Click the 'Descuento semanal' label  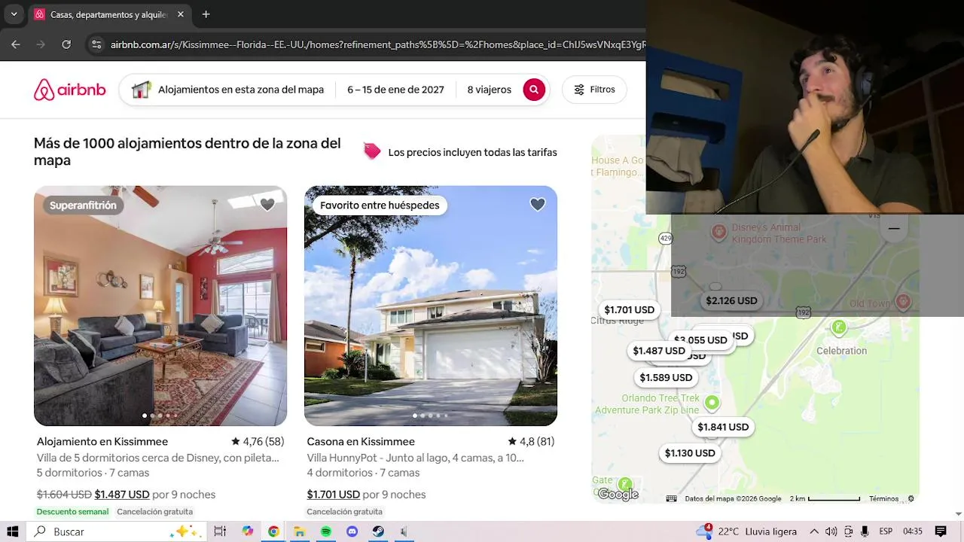[72, 512]
